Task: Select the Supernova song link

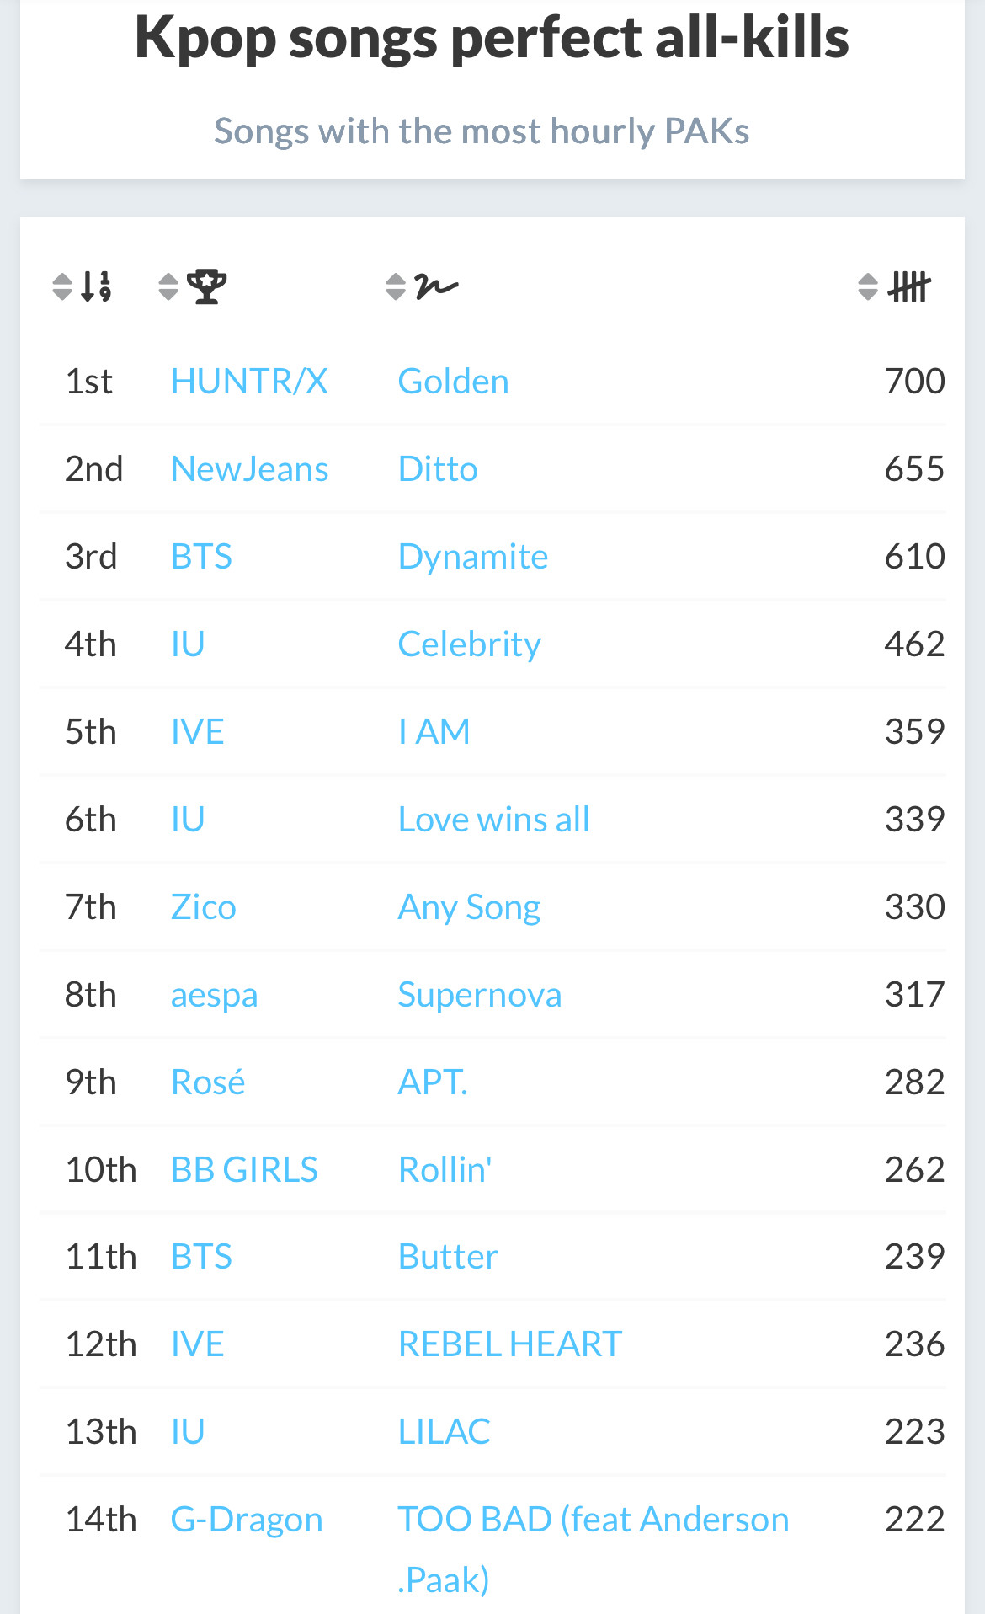Action: (479, 995)
